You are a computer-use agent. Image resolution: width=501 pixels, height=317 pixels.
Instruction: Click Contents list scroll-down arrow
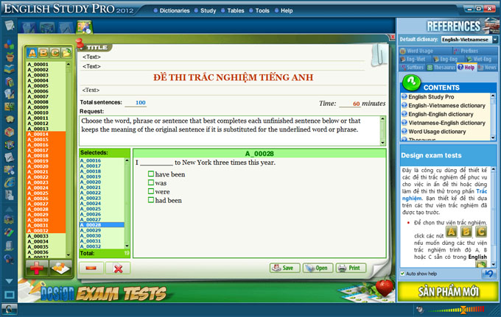coord(493,138)
